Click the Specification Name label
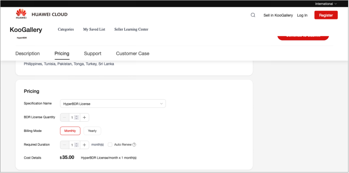 (37, 103)
